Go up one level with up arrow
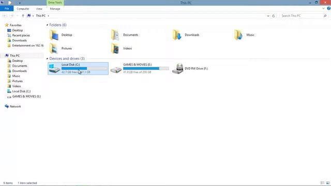Viewport: 331px width, 186px height. 23,16
